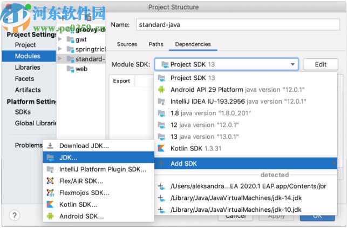Choose JDK... menu entry
This screenshot has height=228, width=347.
point(98,157)
